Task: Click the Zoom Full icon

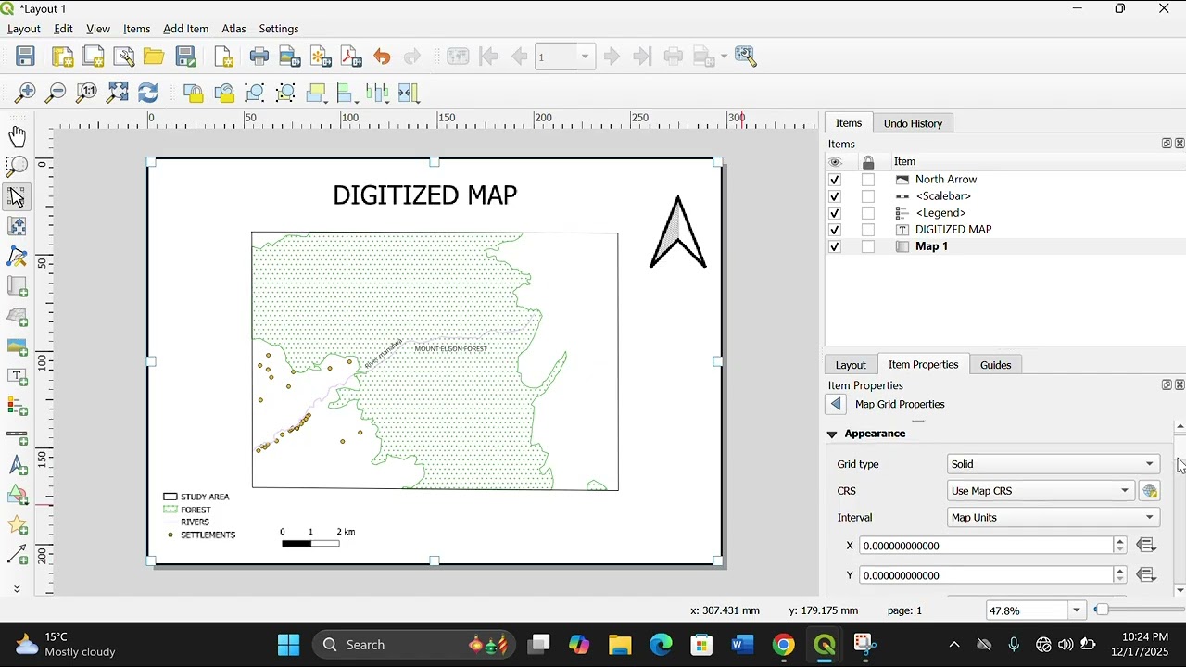Action: 118,93
